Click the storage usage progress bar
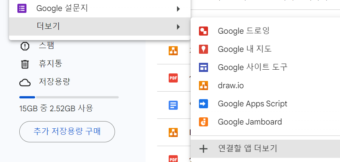 [x=69, y=97]
